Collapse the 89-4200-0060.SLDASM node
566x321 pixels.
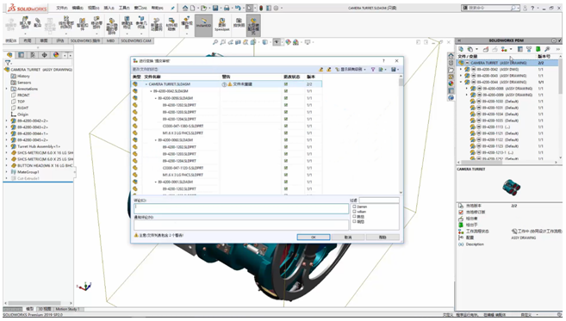(x=156, y=140)
